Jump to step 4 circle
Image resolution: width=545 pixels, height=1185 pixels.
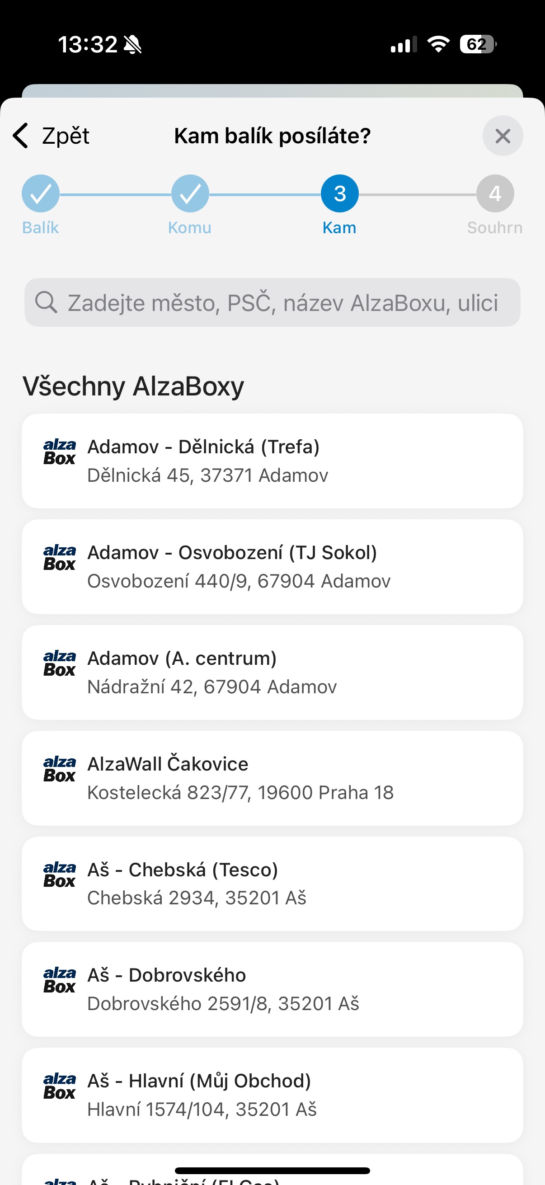495,194
